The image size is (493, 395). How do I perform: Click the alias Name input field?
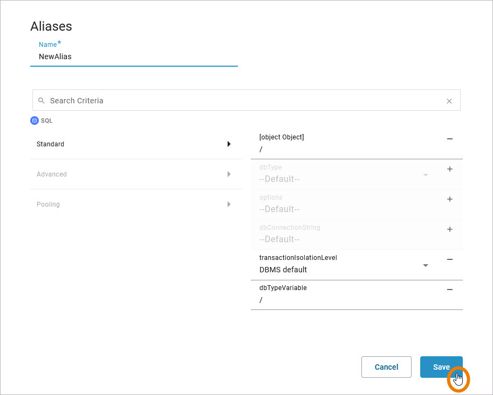134,57
